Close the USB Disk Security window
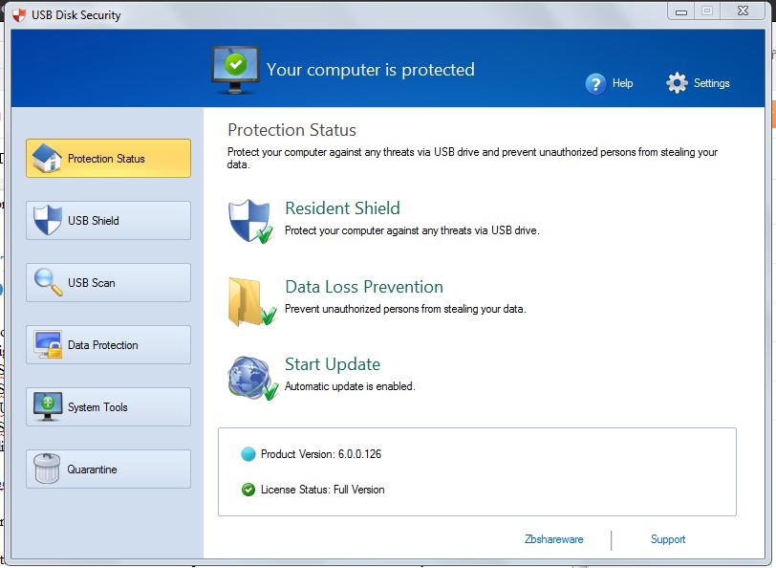Viewport: 776px width, 568px height. 743,11
